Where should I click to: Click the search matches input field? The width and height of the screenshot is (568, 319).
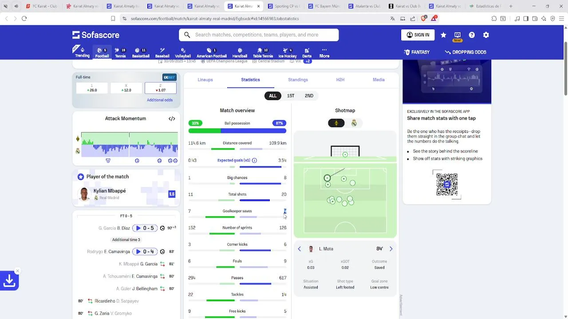(x=259, y=35)
